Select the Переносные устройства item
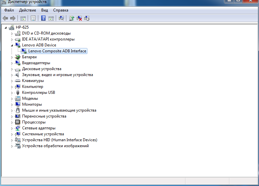This screenshot has width=259, height=186. tap(44, 116)
